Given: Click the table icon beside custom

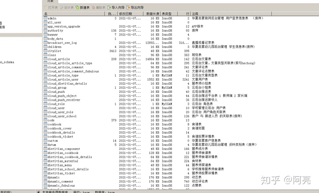Looking at the screenshot, I should click(x=45, y=140).
